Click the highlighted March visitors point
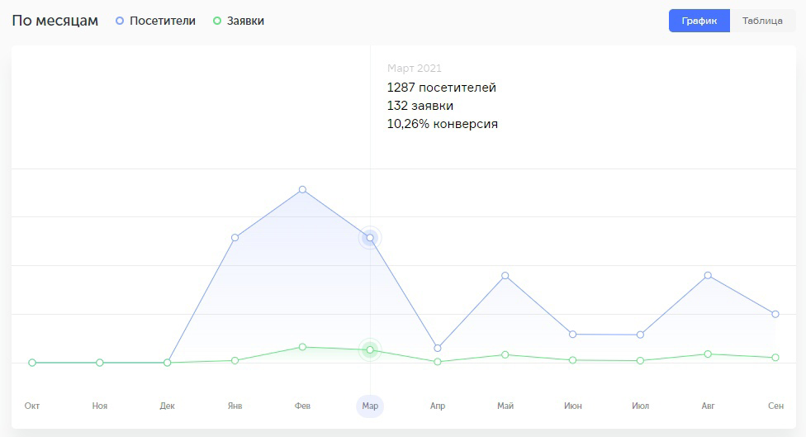 click(x=370, y=238)
